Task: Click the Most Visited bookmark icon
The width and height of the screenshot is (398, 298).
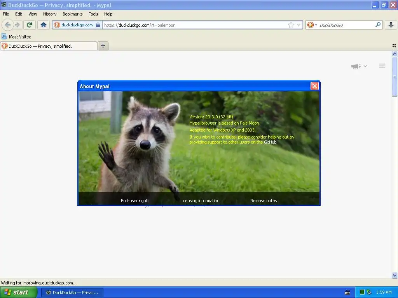Action: click(x=4, y=36)
